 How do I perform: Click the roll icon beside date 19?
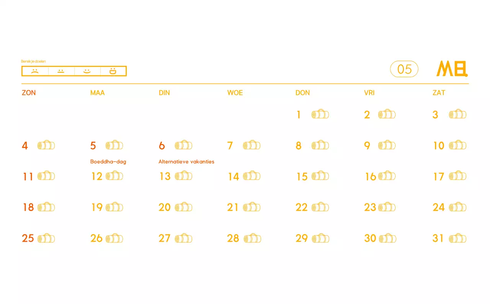point(114,207)
